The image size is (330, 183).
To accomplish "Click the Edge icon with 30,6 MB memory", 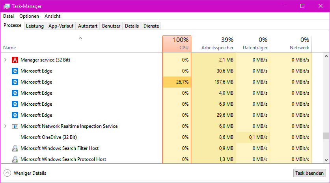I will click(15, 71).
